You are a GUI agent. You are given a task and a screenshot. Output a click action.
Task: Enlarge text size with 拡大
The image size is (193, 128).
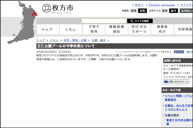174,11
